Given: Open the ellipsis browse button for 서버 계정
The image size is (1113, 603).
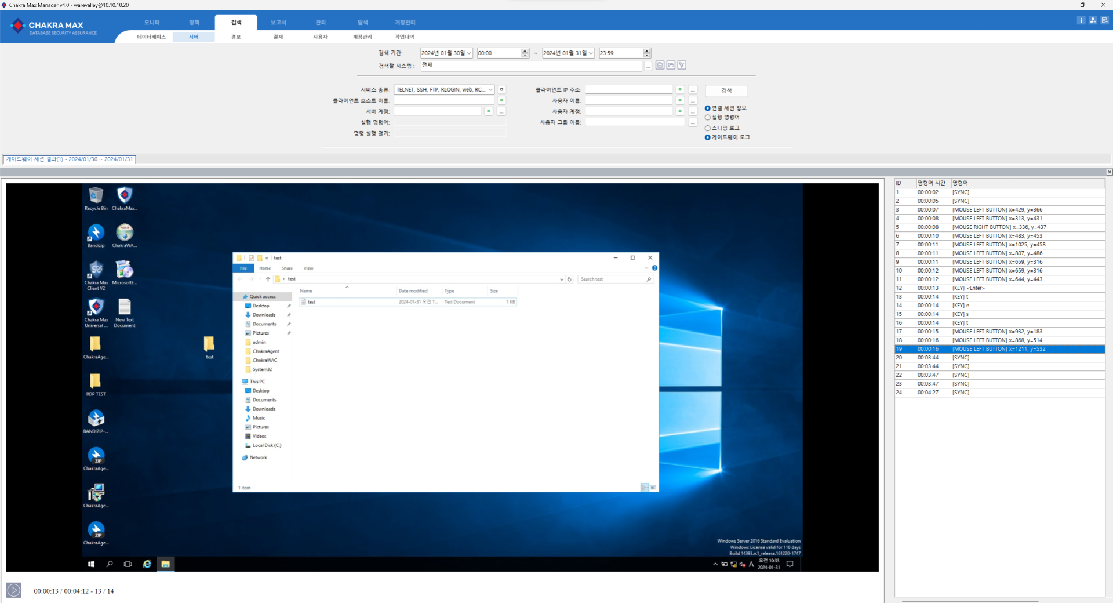Looking at the screenshot, I should coord(501,111).
